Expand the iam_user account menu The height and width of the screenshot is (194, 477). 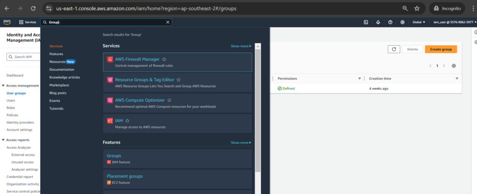pyautogui.click(x=452, y=22)
